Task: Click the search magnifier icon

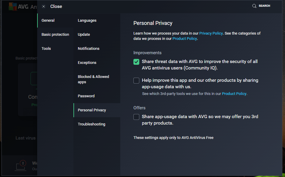Action: (x=254, y=6)
